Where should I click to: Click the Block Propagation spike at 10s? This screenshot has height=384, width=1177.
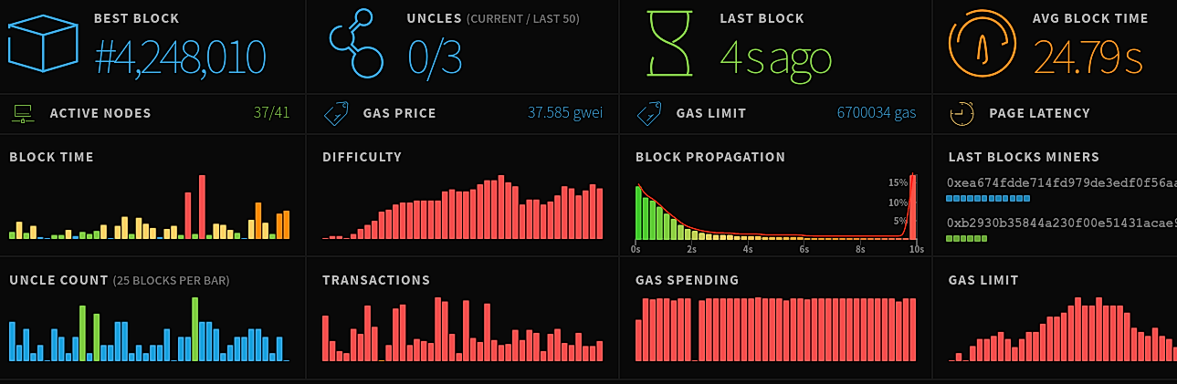click(x=913, y=207)
